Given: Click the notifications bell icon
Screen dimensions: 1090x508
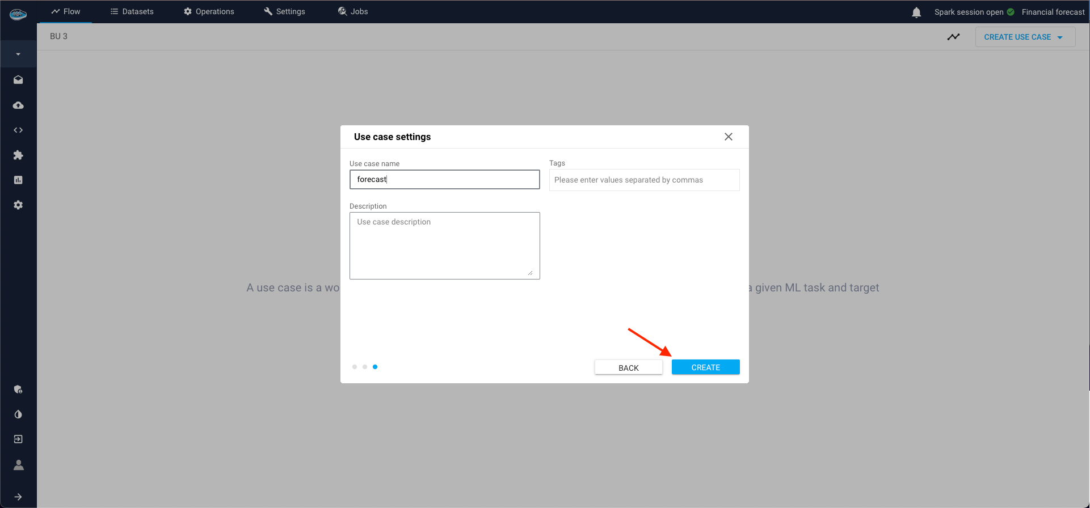Looking at the screenshot, I should [916, 12].
